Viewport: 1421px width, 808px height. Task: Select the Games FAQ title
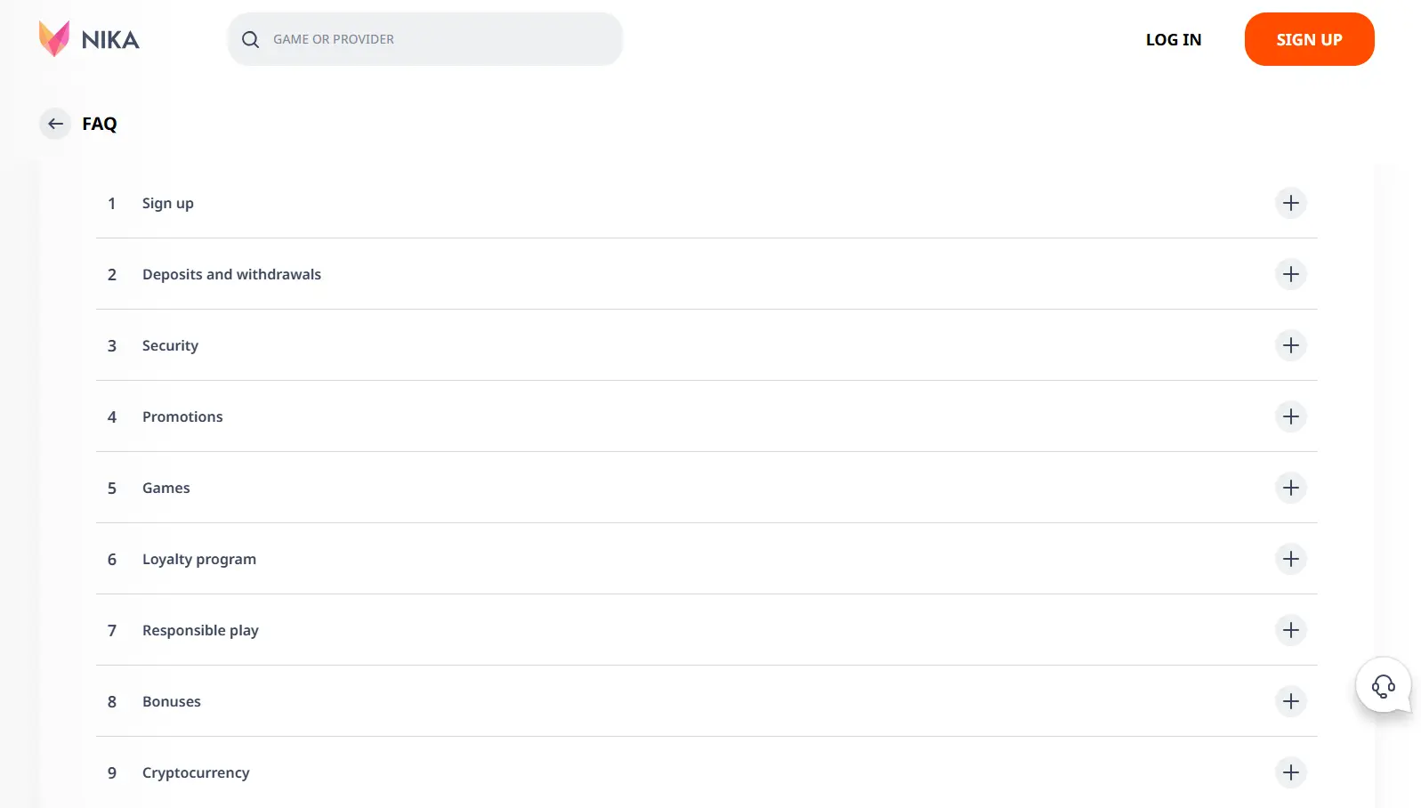(166, 488)
